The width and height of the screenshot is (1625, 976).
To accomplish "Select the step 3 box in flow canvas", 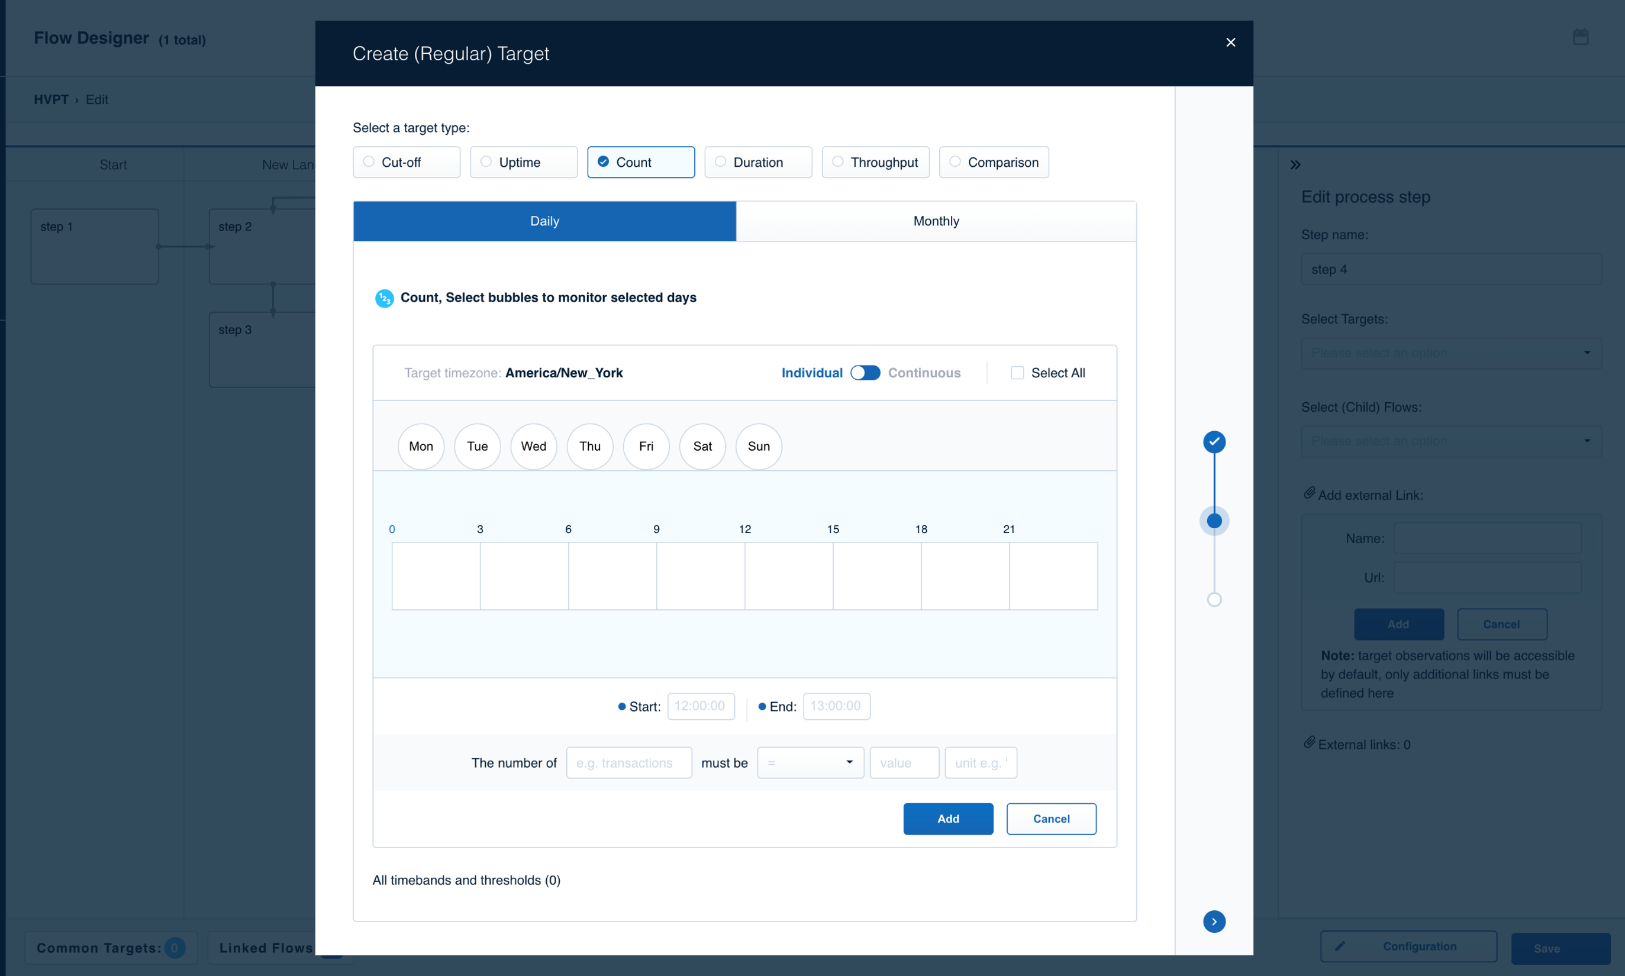I will (x=263, y=350).
